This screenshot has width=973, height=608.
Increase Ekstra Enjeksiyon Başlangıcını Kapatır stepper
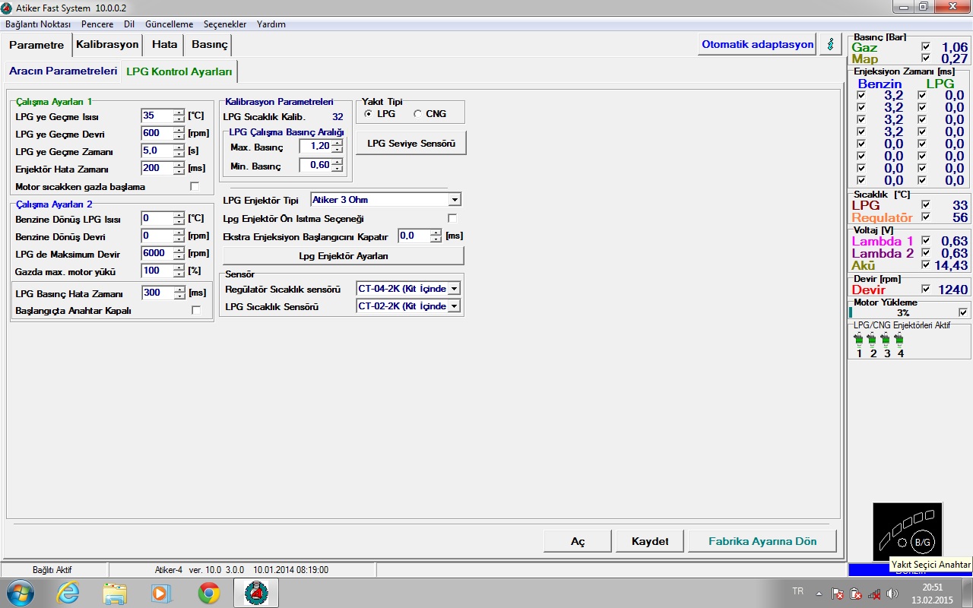pyautogui.click(x=436, y=233)
